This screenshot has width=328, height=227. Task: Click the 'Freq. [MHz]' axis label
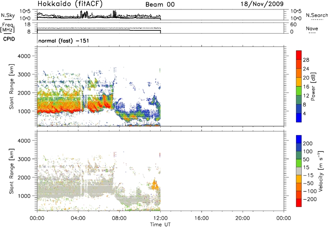tap(8, 27)
